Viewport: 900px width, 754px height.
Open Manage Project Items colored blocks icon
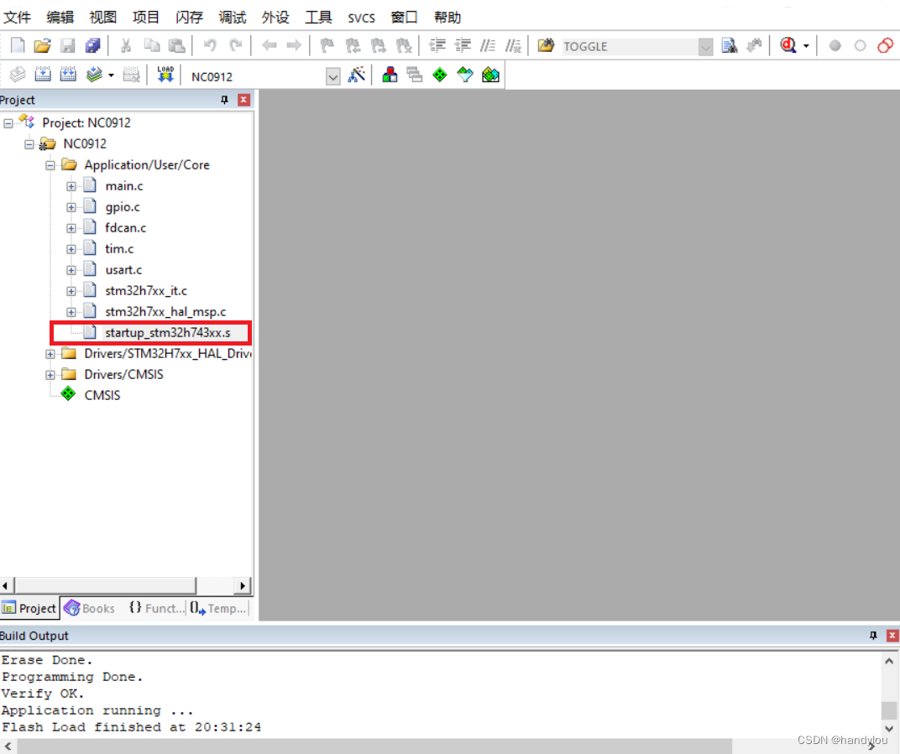pyautogui.click(x=390, y=75)
